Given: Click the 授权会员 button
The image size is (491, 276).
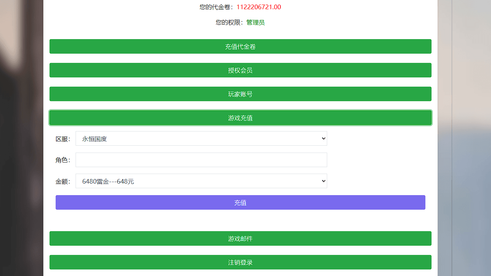Looking at the screenshot, I should [240, 70].
